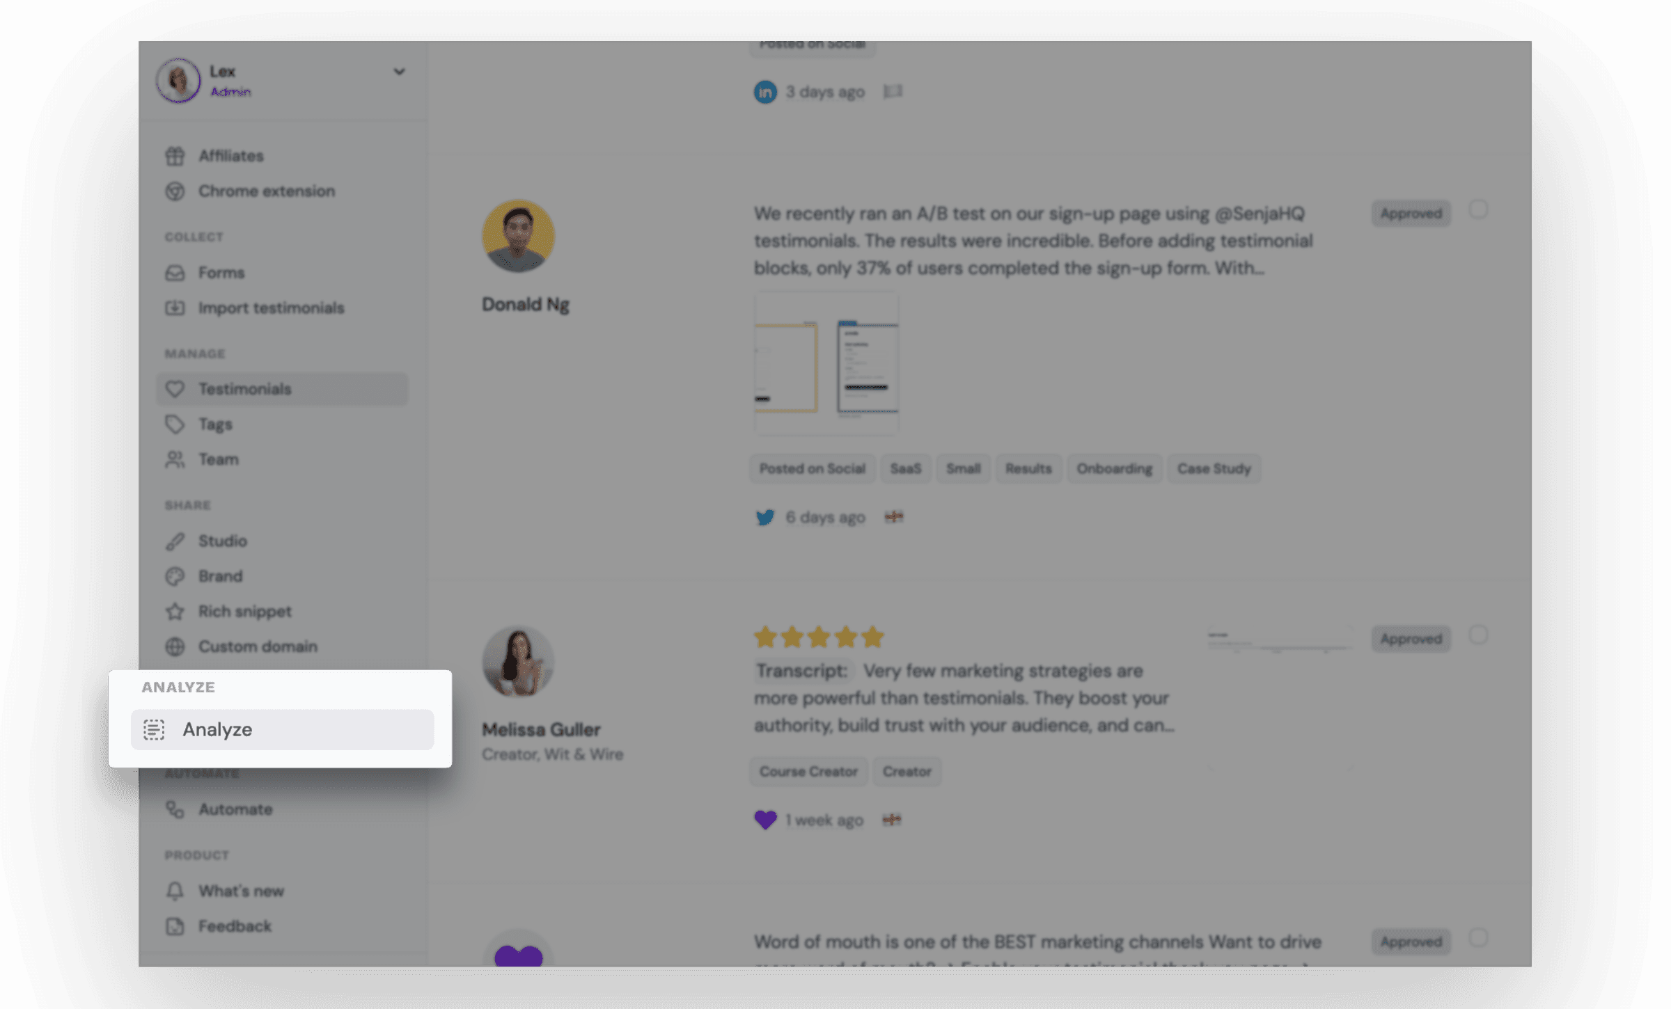
Task: Click the Custom domain globe icon
Action: coord(175,646)
